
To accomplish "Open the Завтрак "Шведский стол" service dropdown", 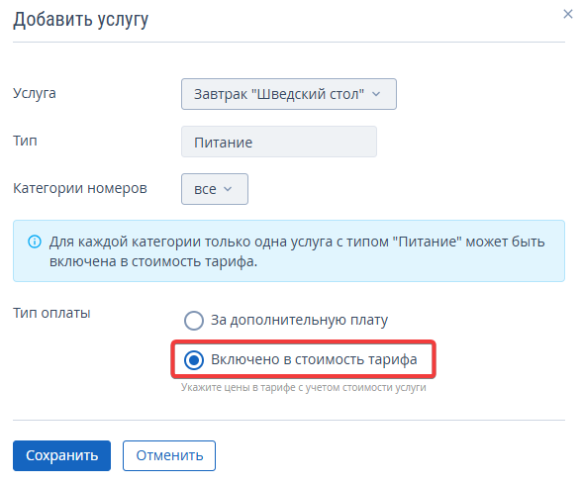I will pos(289,94).
